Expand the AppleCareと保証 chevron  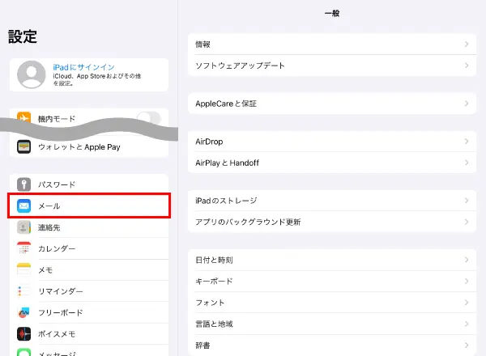pos(467,104)
